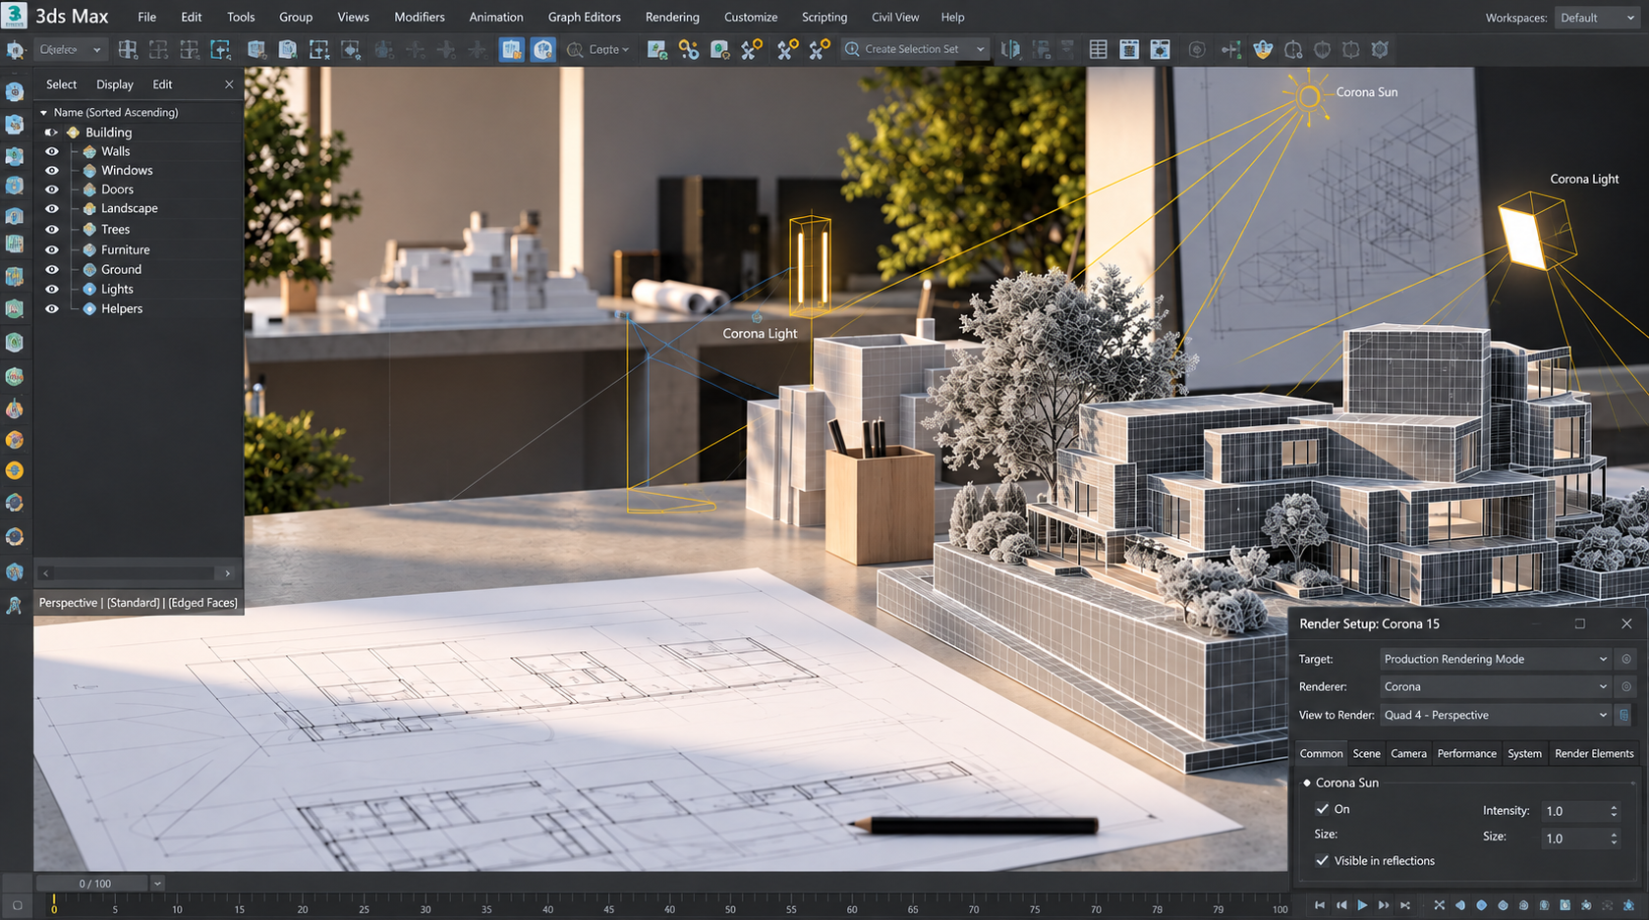The image size is (1649, 920).
Task: Step to the previous frame
Action: tap(1341, 905)
